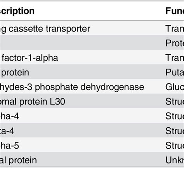This screenshot has width=184, height=184.
Task: Select the 'ha-5' description cell
Action: point(9,146)
